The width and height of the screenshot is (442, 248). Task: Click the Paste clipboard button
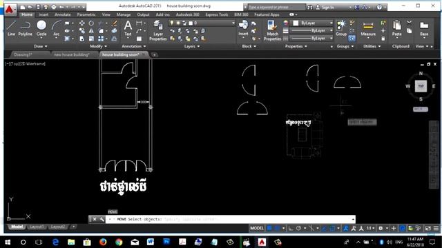(x=396, y=28)
